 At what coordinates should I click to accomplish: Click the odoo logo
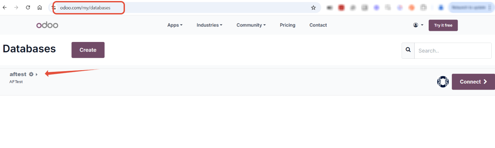[x=47, y=25]
